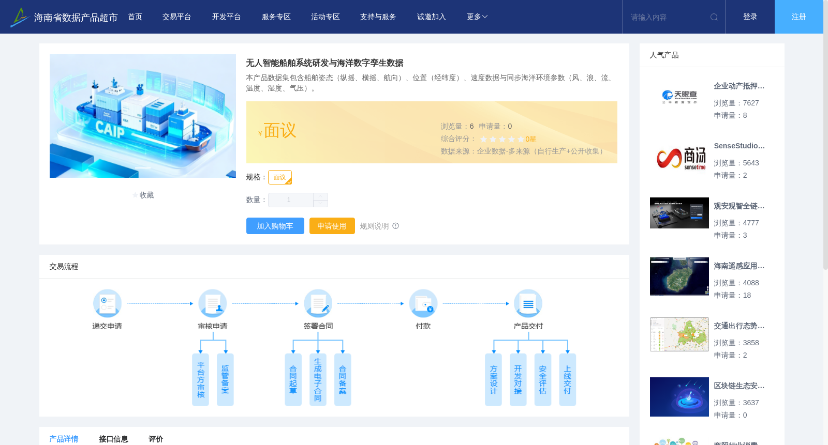Click the 审核申请 flow step icon
This screenshot has height=445, width=828.
point(213,303)
